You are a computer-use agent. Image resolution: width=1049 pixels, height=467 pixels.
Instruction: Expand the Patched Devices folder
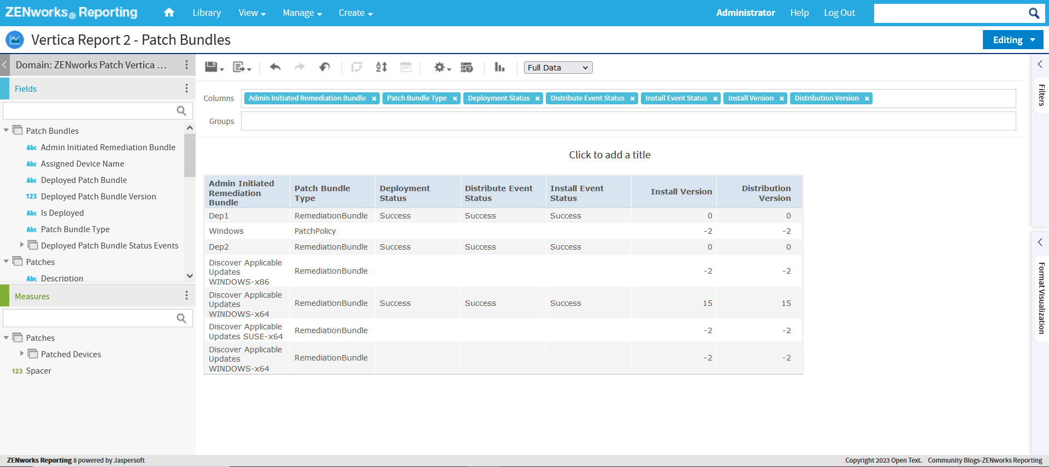pyautogui.click(x=22, y=353)
